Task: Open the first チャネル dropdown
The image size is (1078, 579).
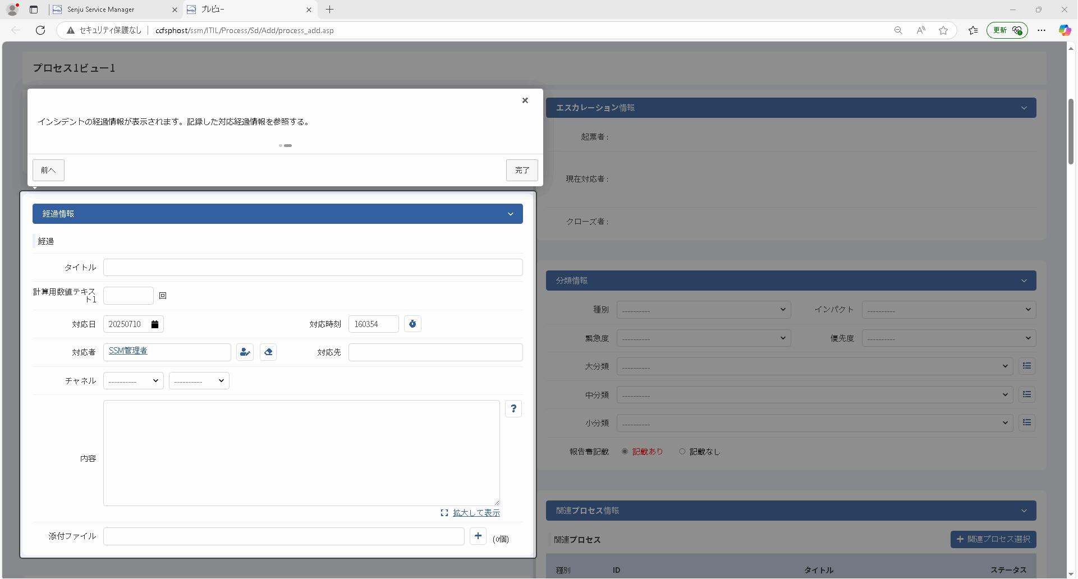Action: coord(134,380)
